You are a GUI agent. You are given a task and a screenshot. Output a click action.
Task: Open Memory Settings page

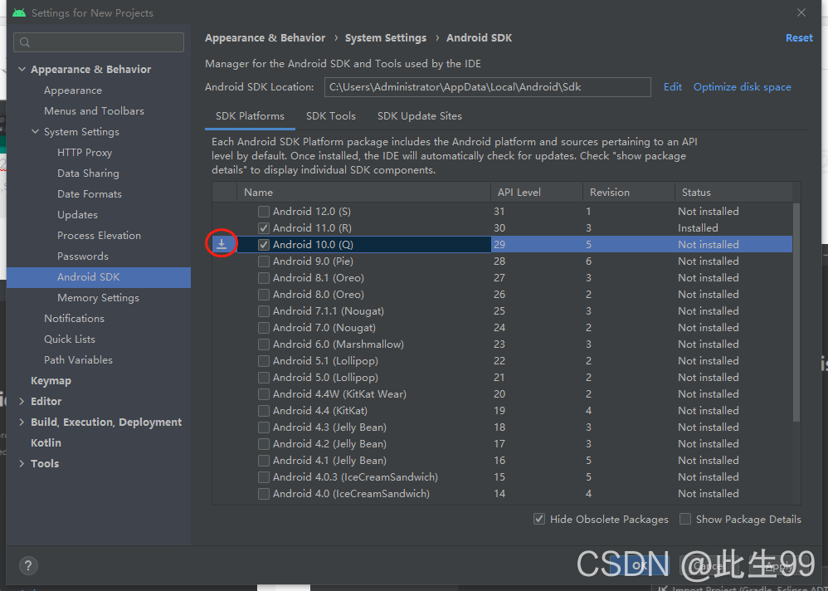(x=98, y=298)
